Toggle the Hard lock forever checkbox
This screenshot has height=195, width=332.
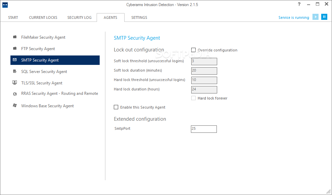pyautogui.click(x=193, y=98)
